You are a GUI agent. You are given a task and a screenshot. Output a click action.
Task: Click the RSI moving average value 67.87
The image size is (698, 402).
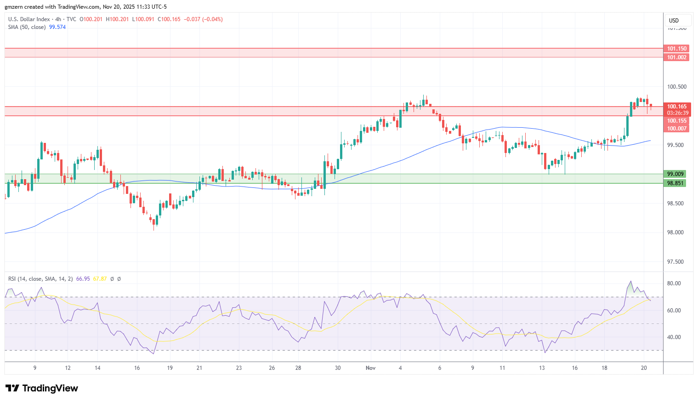pyautogui.click(x=100, y=279)
